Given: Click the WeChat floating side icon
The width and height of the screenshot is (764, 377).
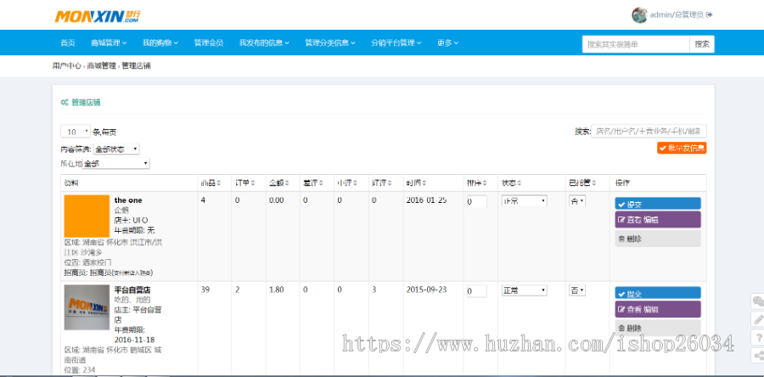Looking at the screenshot, I should click(x=758, y=301).
